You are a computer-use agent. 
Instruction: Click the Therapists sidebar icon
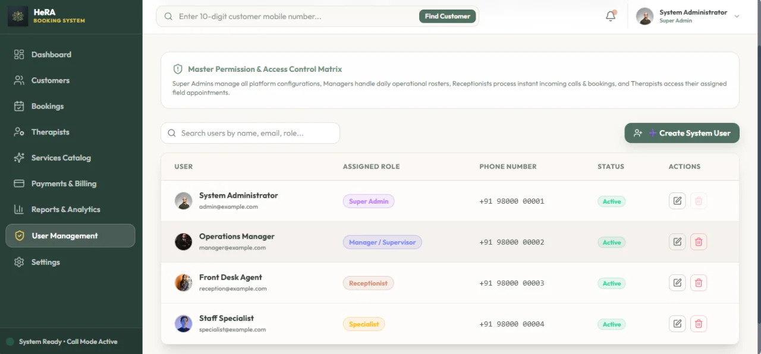(x=19, y=132)
